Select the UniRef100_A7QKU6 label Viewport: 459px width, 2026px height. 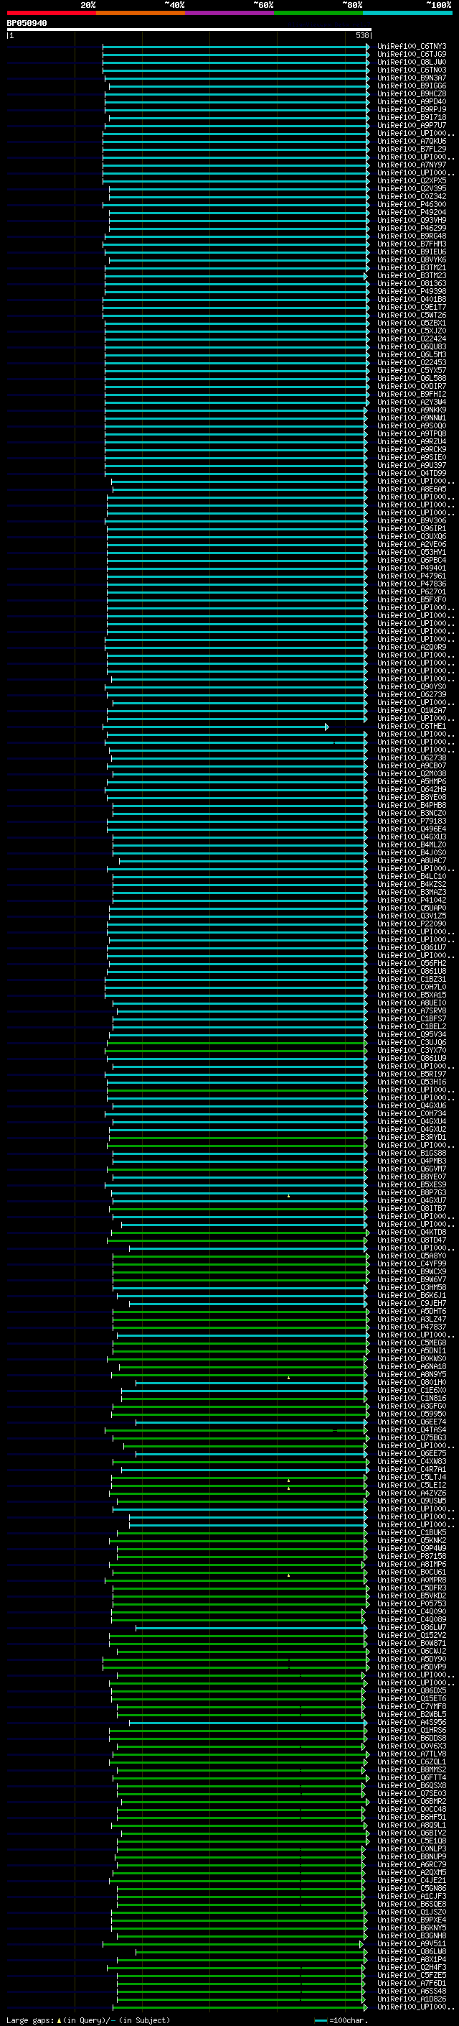click(x=412, y=142)
